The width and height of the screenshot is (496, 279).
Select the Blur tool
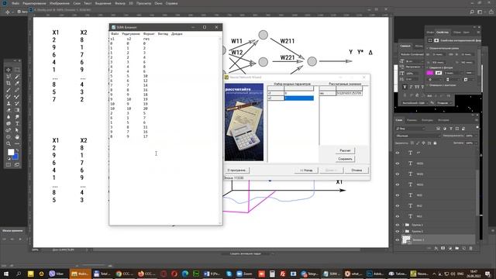point(9,117)
